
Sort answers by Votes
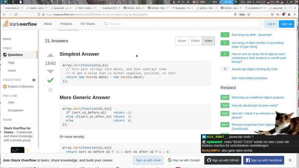209,41
